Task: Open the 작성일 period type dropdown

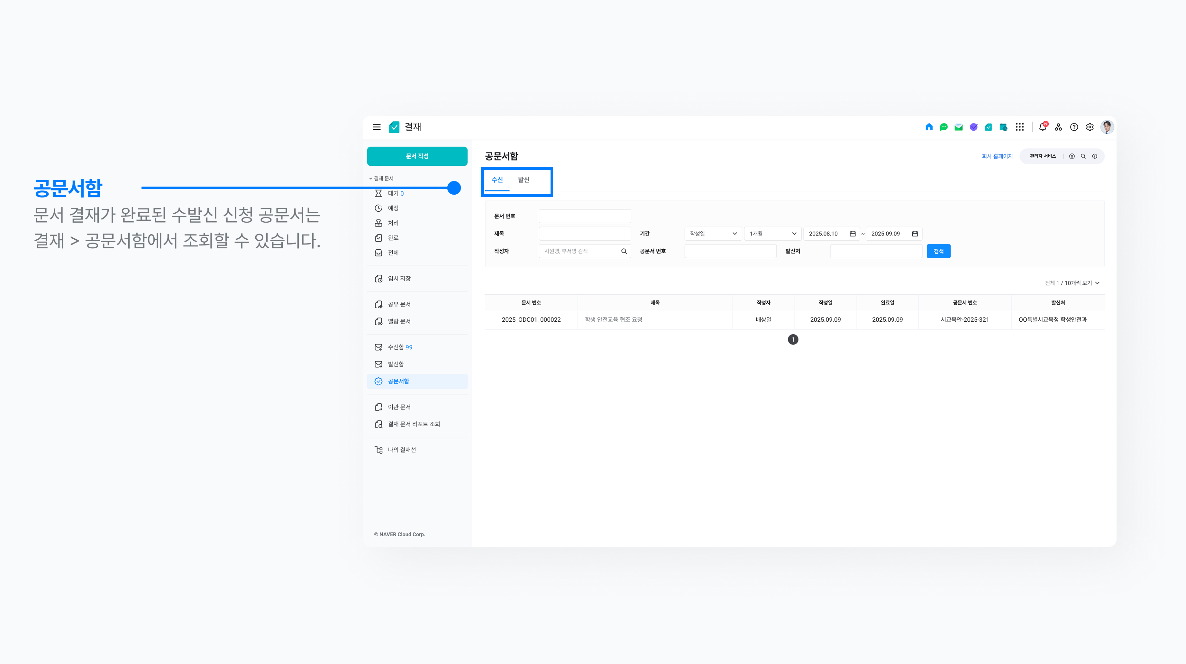Action: [713, 234]
